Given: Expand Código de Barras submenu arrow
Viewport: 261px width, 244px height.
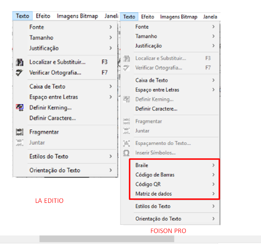Looking at the screenshot, I should pos(213,175).
